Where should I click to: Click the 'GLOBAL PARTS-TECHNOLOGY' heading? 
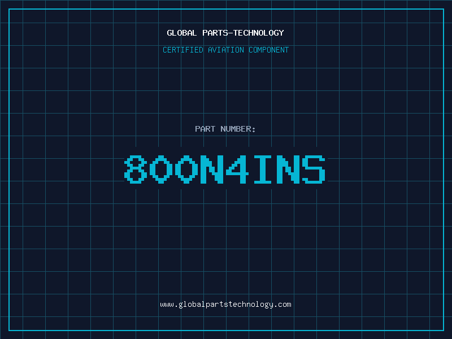pos(225,33)
